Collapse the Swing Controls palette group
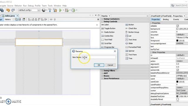Viewport: 188px width, 106px height. click(102, 21)
